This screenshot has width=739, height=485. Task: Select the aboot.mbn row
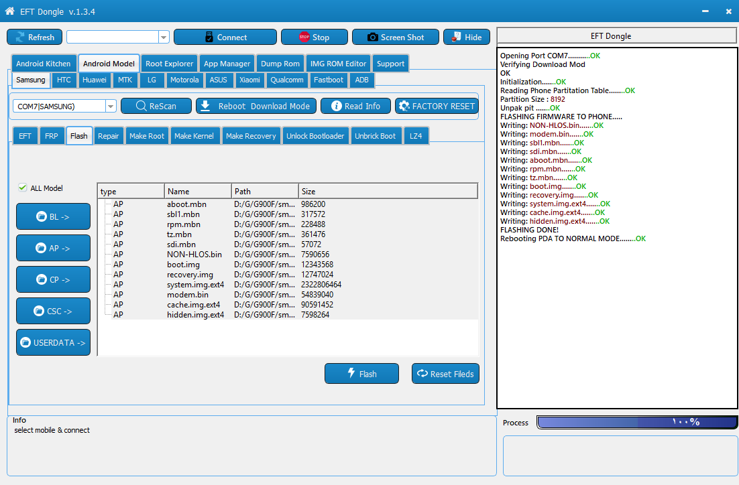tap(288, 204)
